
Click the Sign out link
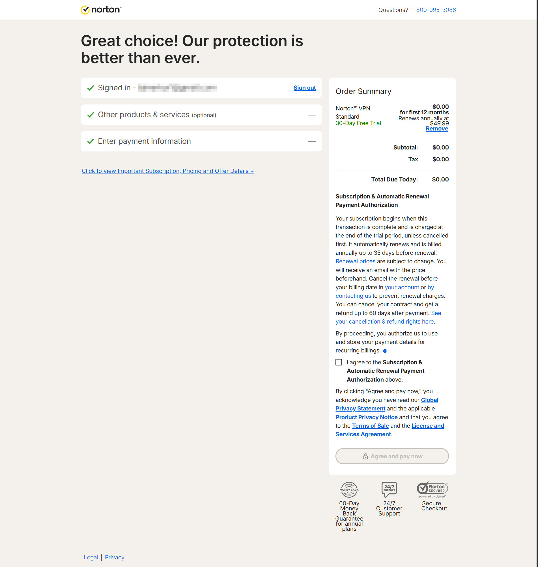point(304,88)
